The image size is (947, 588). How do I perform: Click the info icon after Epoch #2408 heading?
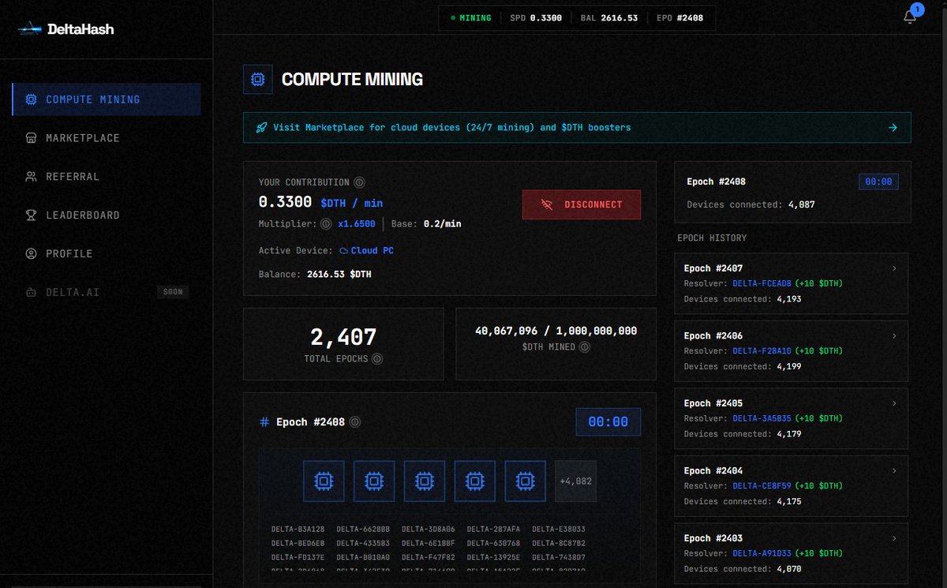(355, 422)
